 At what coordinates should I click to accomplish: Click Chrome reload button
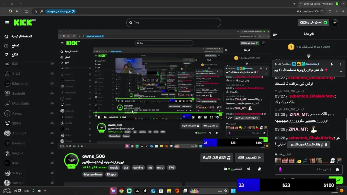330,11
